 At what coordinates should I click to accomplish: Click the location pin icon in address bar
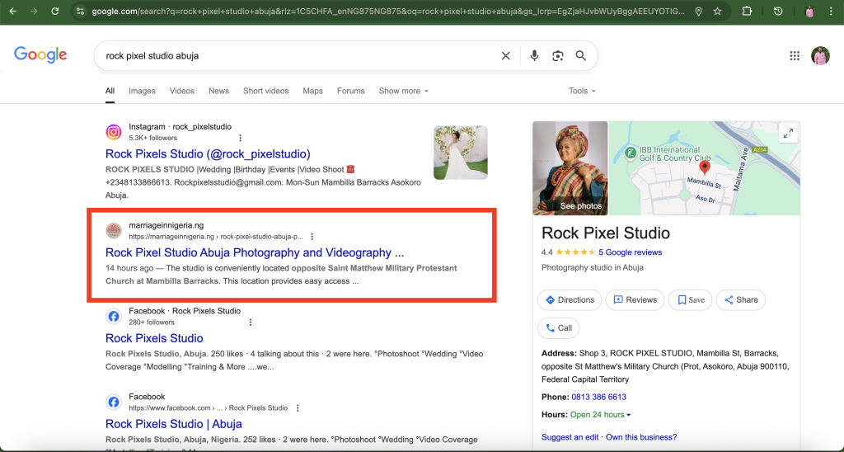[x=699, y=12]
